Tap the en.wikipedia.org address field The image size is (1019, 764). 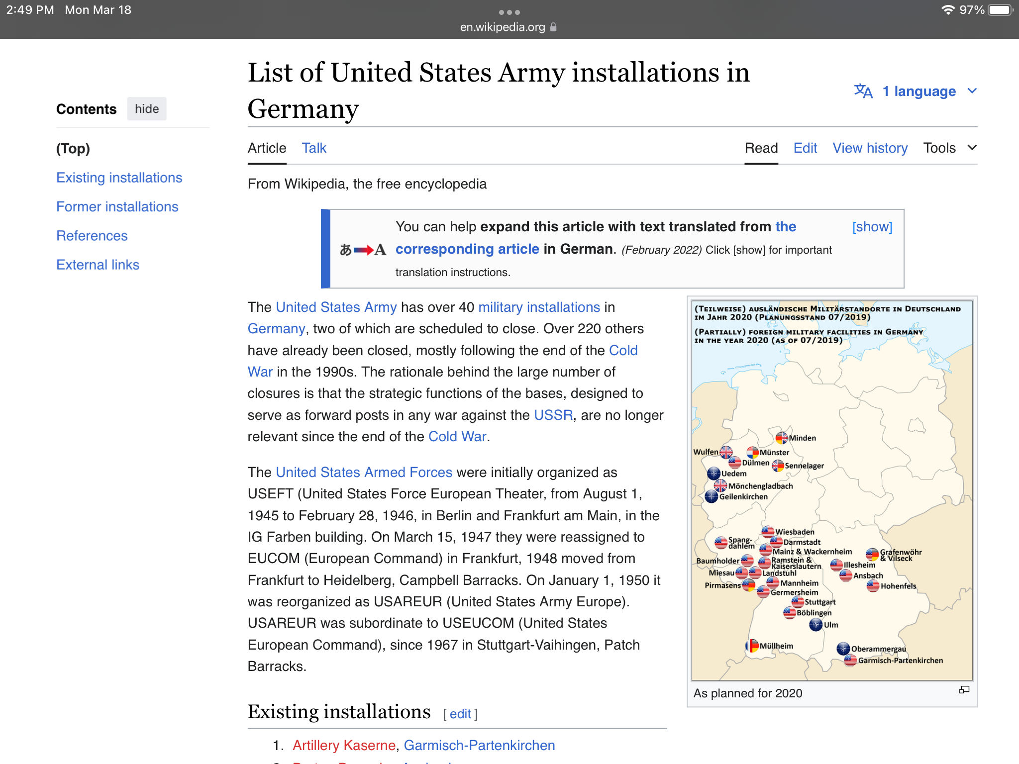point(503,27)
